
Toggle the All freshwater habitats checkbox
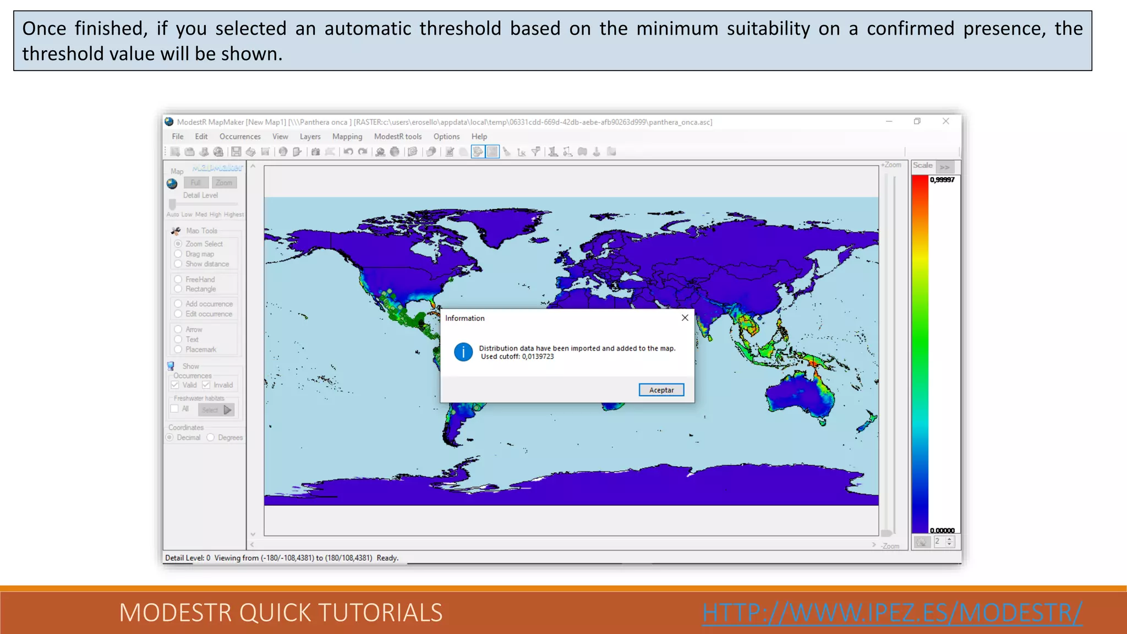tap(174, 409)
